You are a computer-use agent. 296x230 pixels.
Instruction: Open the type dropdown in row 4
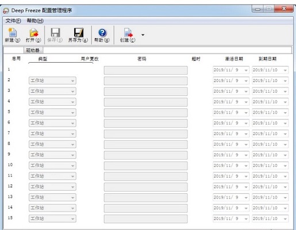52,102
